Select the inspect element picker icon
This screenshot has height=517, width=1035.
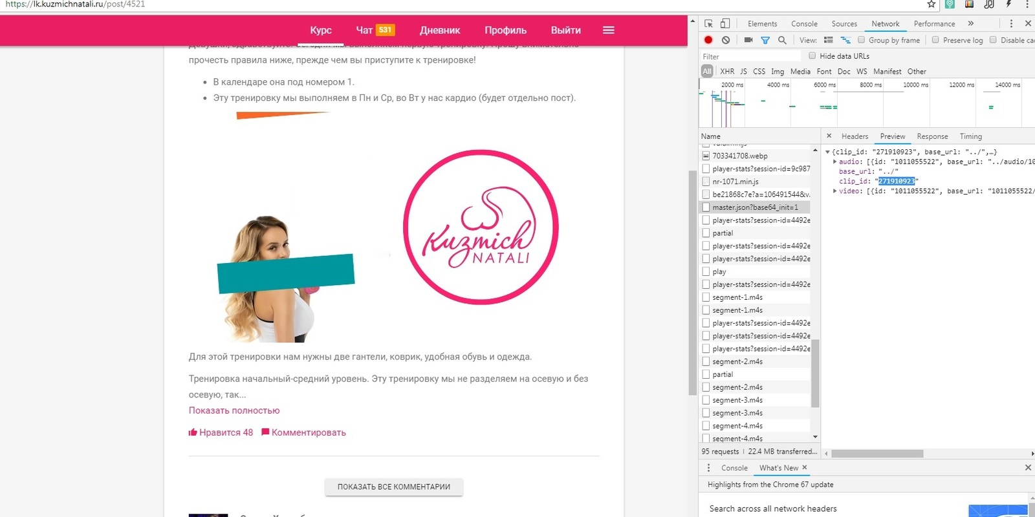tap(708, 23)
